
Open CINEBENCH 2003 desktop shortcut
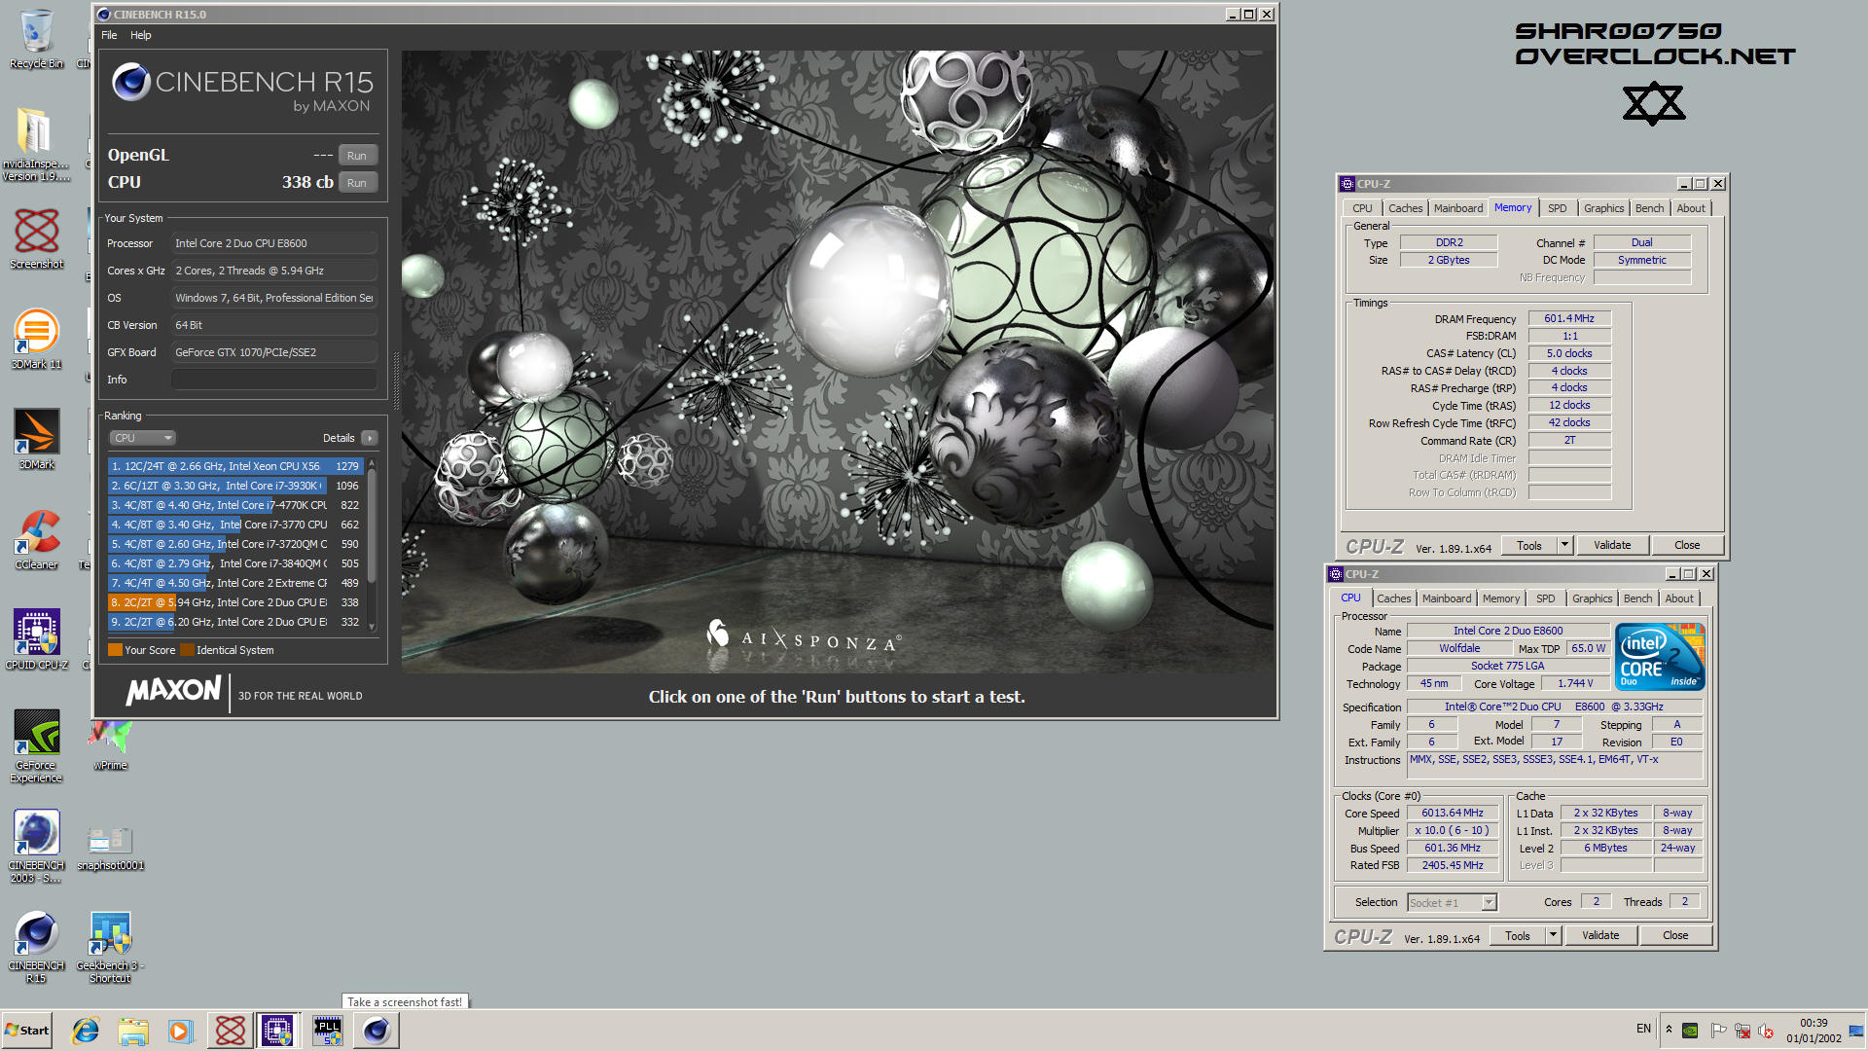coord(36,847)
